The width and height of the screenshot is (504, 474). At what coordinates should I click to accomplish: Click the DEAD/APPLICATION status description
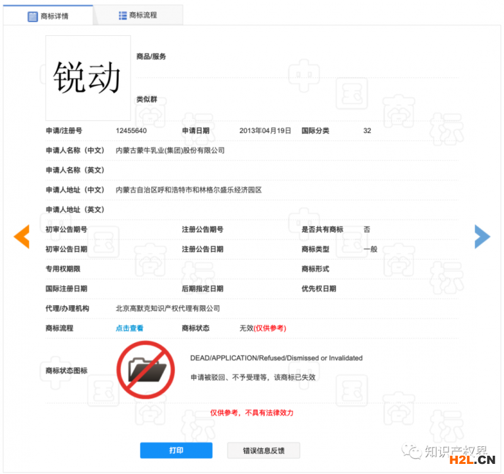point(276,358)
